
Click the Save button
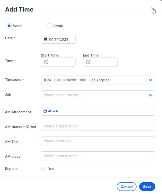(x=147, y=187)
